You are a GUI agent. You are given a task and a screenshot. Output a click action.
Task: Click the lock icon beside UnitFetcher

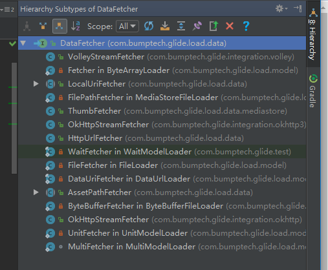pyautogui.click(x=61, y=233)
